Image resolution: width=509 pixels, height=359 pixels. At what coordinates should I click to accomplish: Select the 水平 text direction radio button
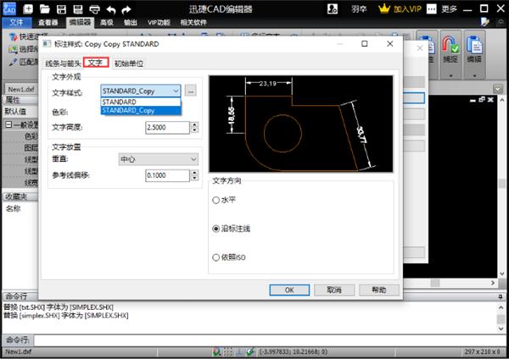point(215,201)
